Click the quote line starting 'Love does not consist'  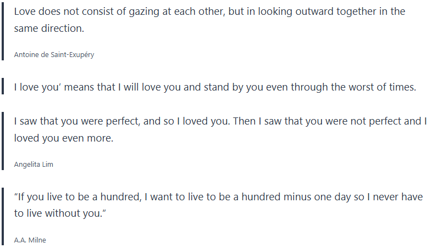209,12
